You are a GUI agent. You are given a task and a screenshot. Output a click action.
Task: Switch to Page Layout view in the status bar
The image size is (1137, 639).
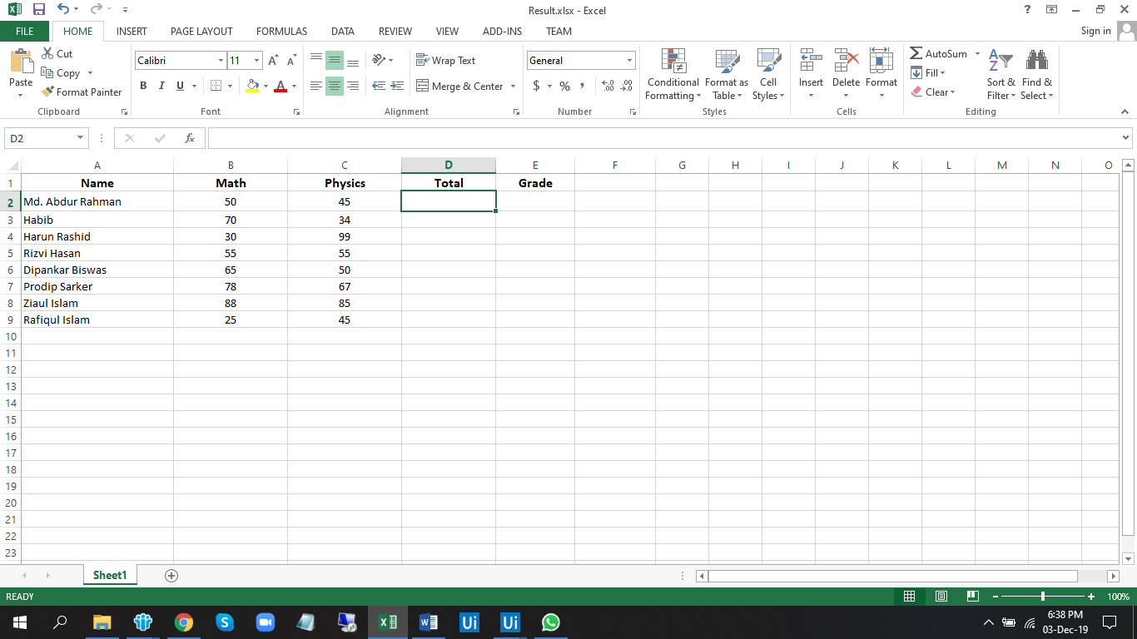[x=941, y=597]
